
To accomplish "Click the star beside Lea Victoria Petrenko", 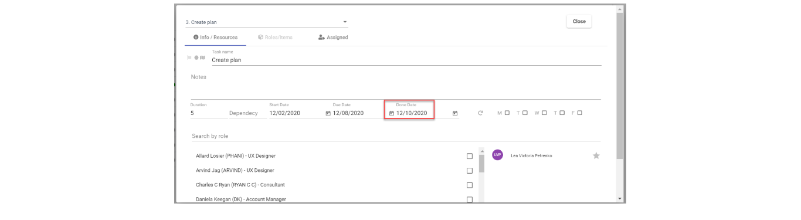I will tap(596, 155).
